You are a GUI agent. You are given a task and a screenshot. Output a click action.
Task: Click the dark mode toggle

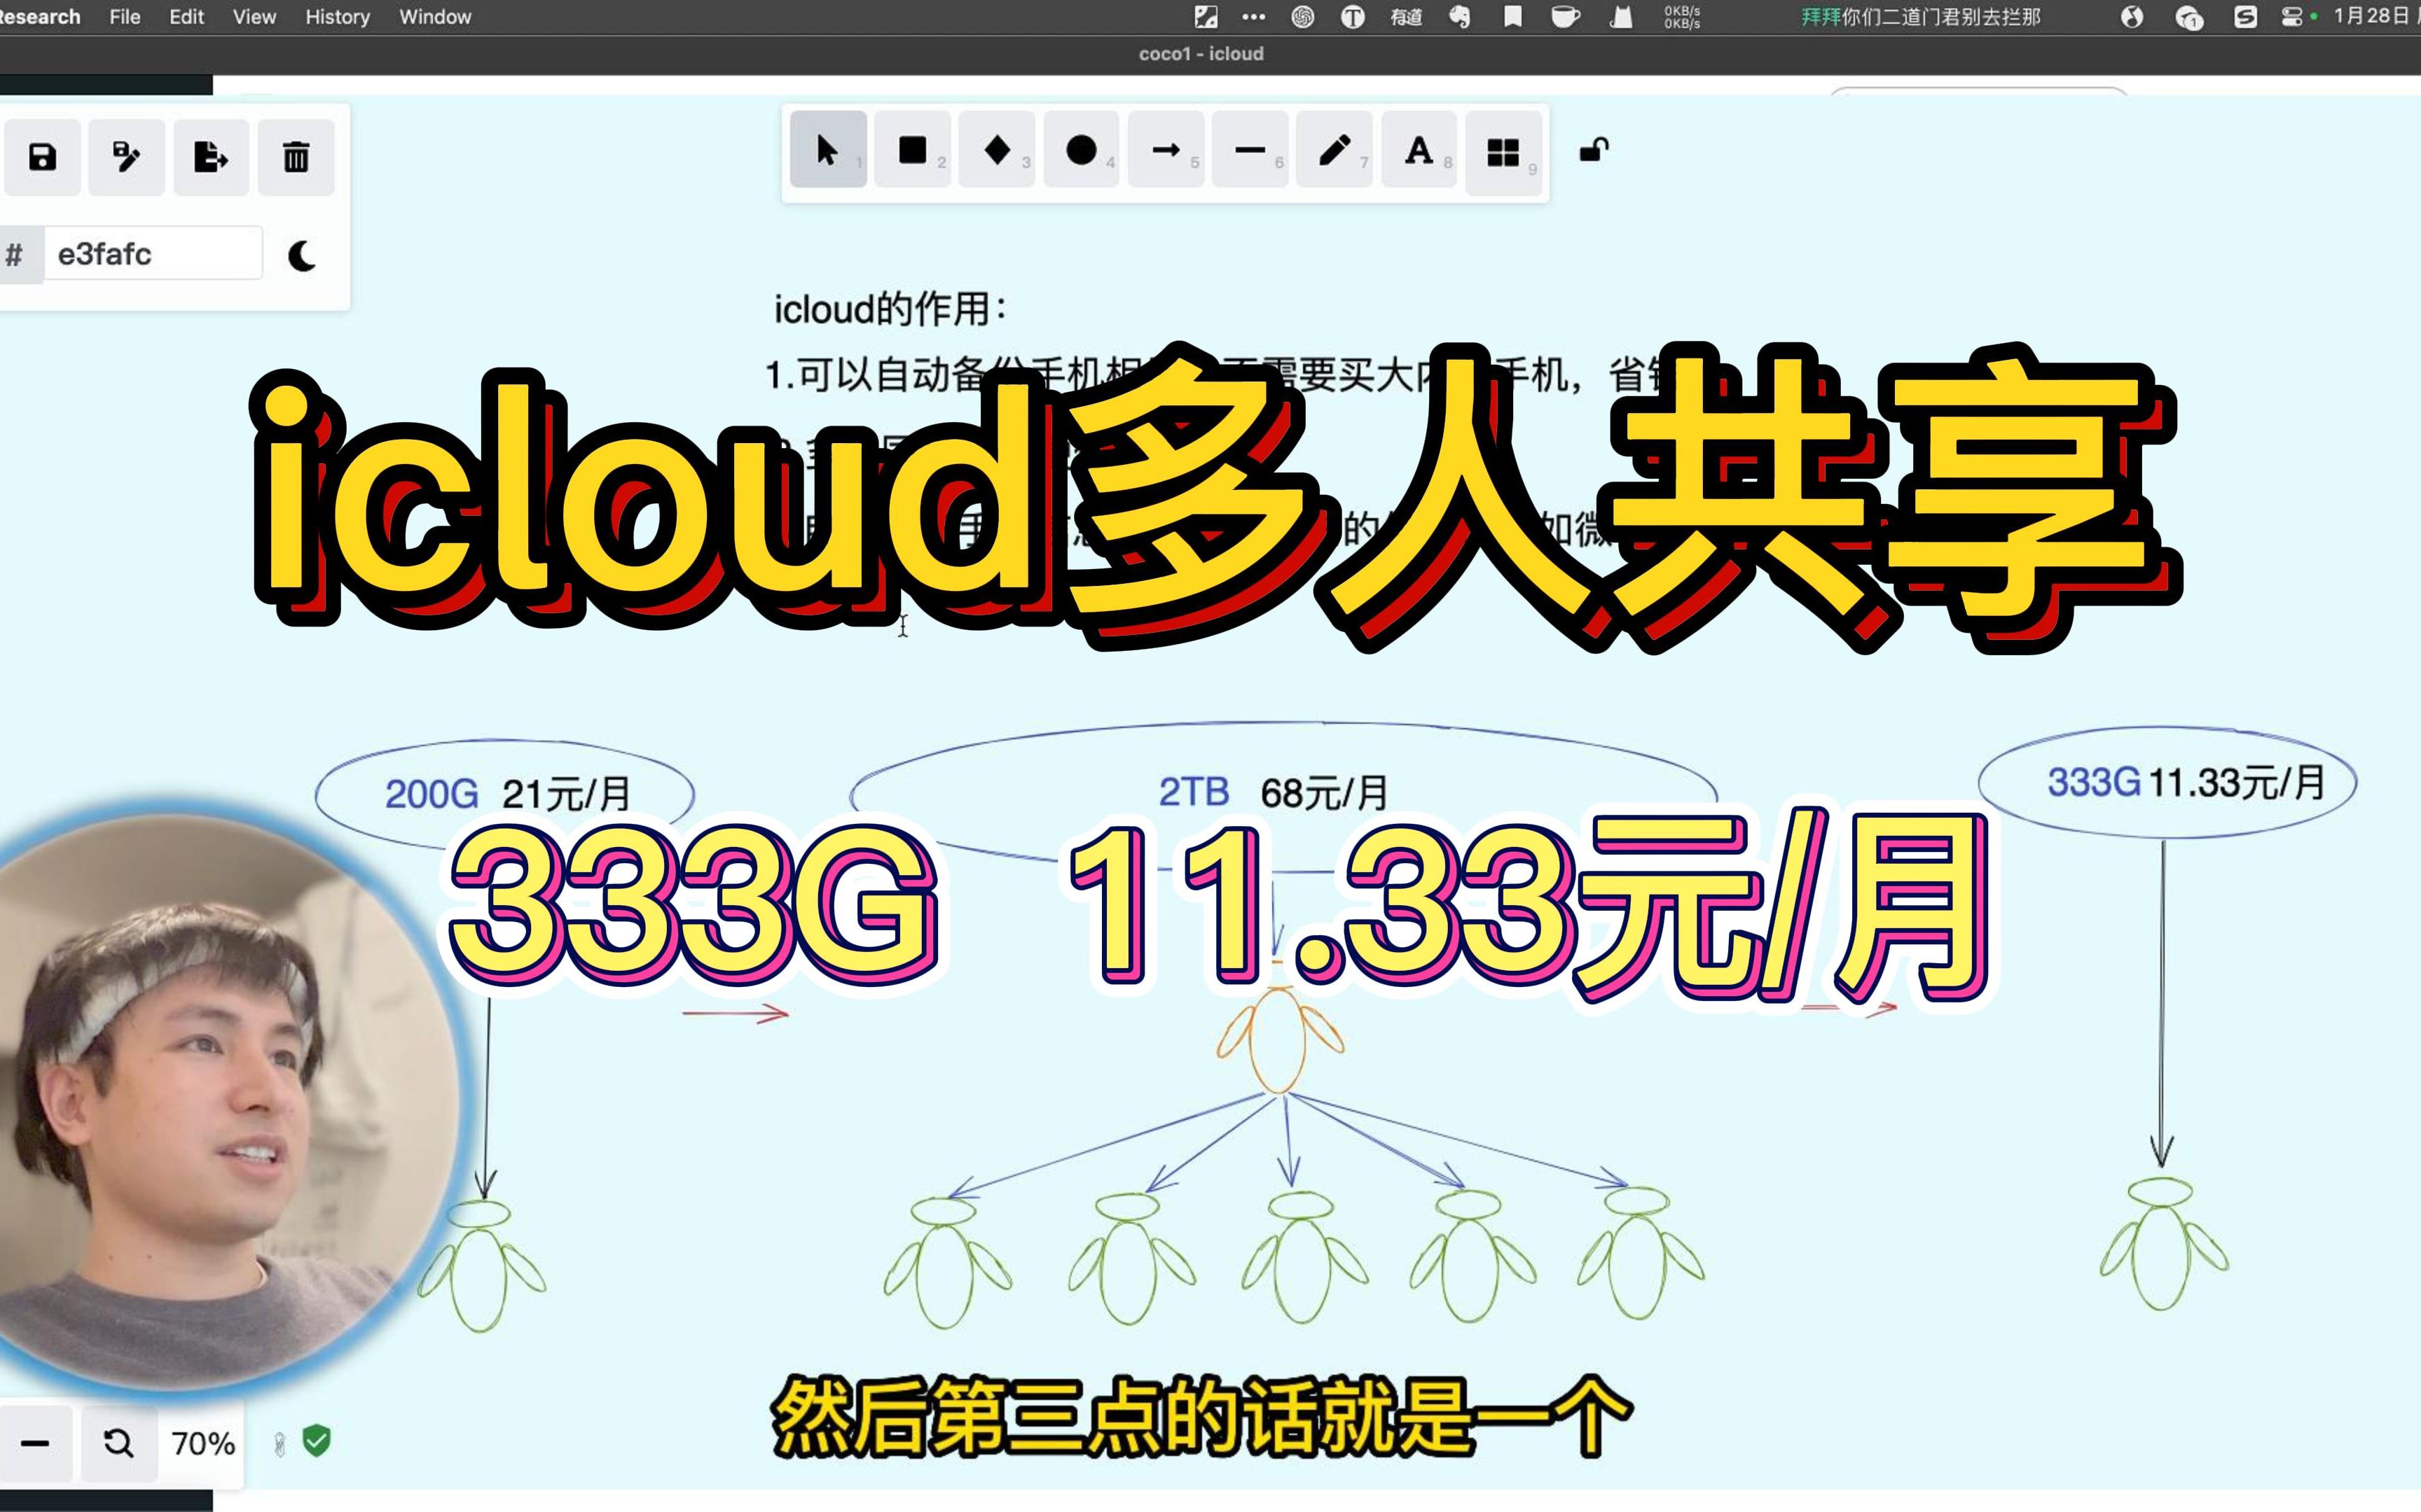click(x=300, y=254)
